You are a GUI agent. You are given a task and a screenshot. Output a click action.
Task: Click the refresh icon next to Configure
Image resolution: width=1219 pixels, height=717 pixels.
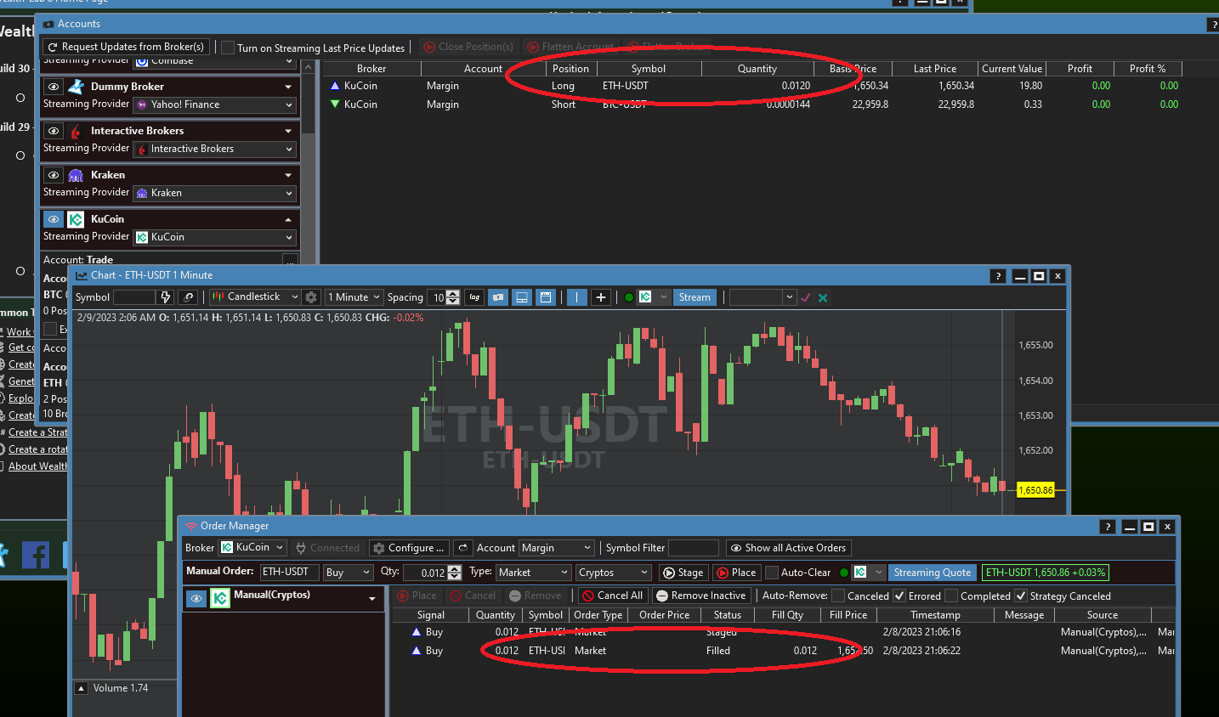(x=462, y=548)
